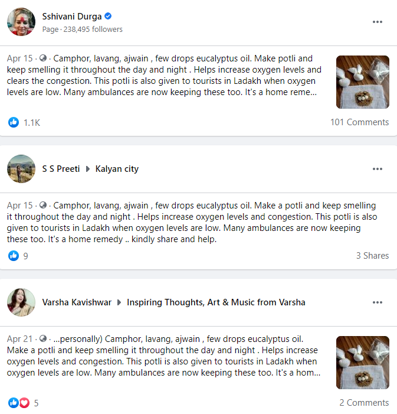Screen dimensions: 397x414
Task: Open the three-dot menu on Sshivani Durga's post
Action: pos(378,22)
